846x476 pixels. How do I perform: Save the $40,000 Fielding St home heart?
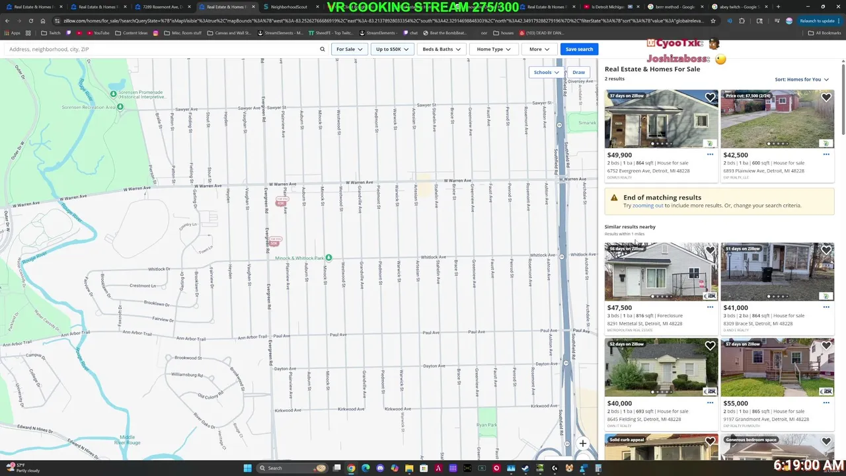(x=710, y=346)
